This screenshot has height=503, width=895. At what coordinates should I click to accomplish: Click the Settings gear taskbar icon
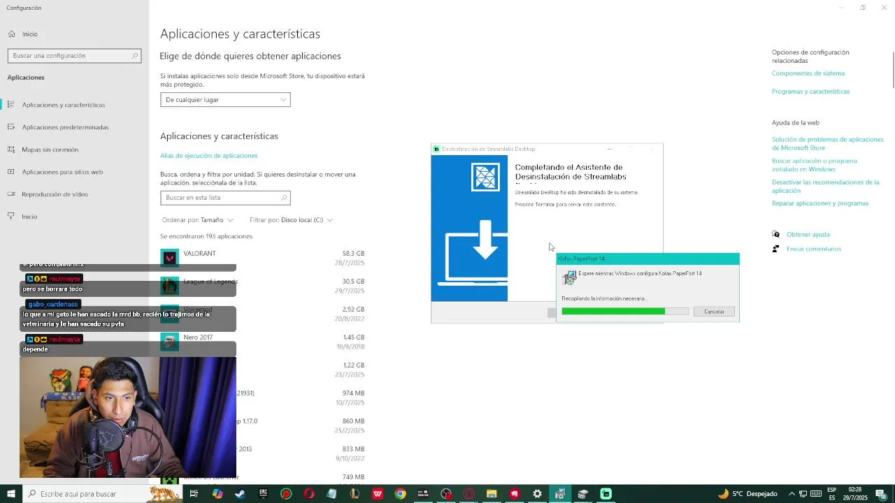tap(537, 494)
